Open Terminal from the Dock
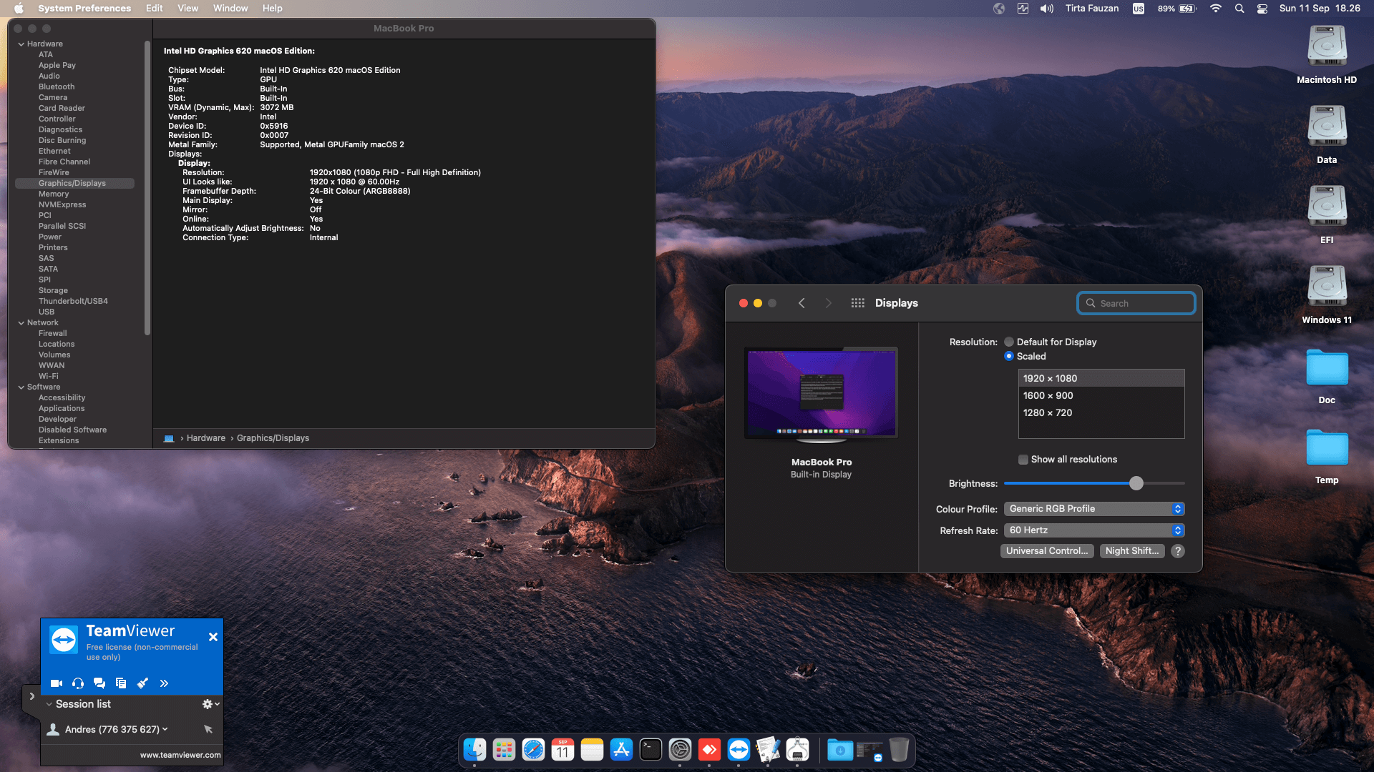The width and height of the screenshot is (1374, 772). [x=651, y=749]
